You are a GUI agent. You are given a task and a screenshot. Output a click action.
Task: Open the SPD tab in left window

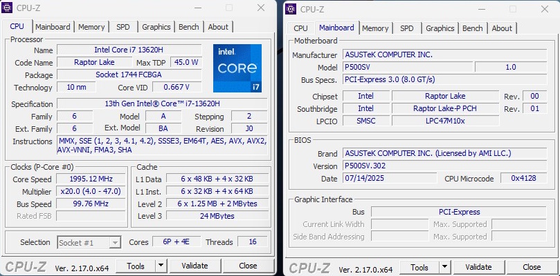123,27
